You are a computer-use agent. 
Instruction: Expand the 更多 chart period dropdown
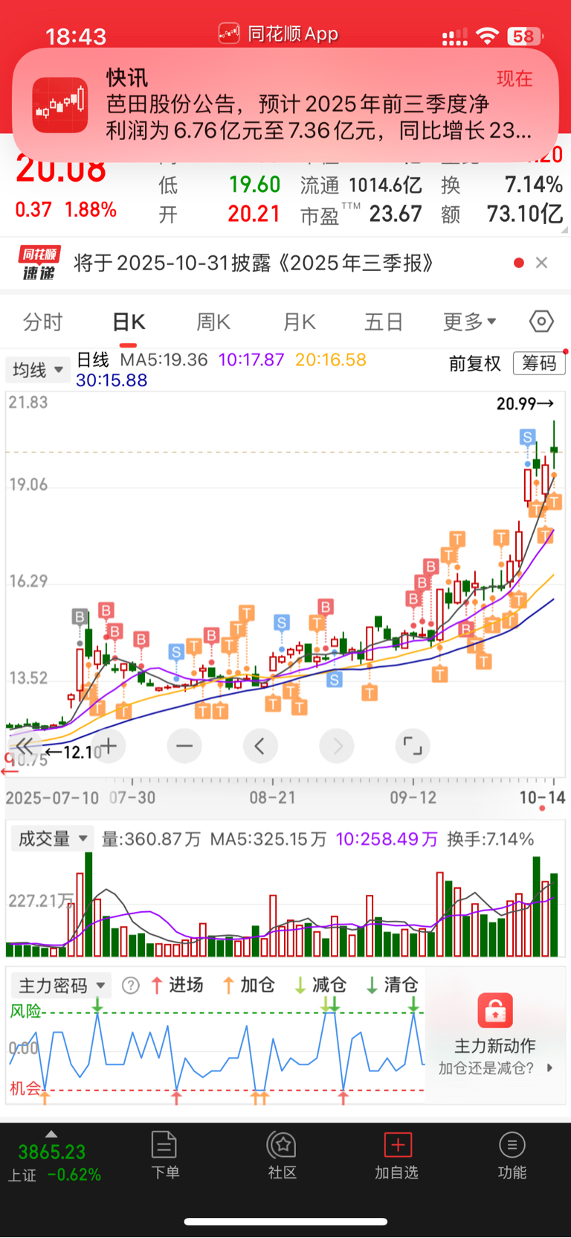pyautogui.click(x=470, y=322)
